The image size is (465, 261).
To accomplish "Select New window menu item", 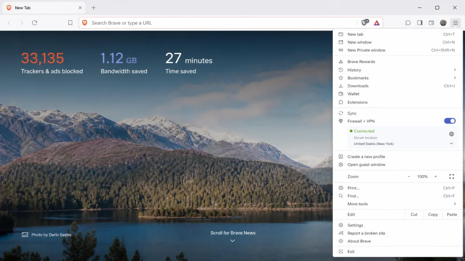I will [398, 42].
